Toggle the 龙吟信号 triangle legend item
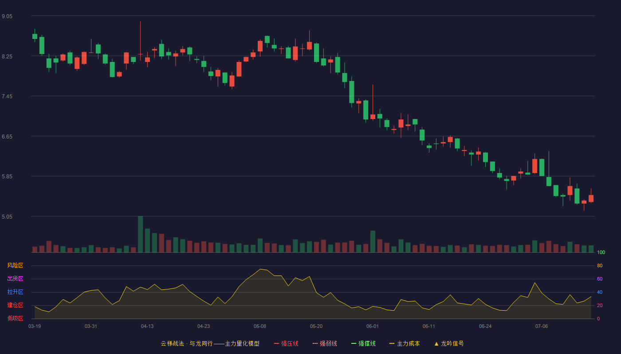The height and width of the screenshot is (354, 621). [449, 343]
